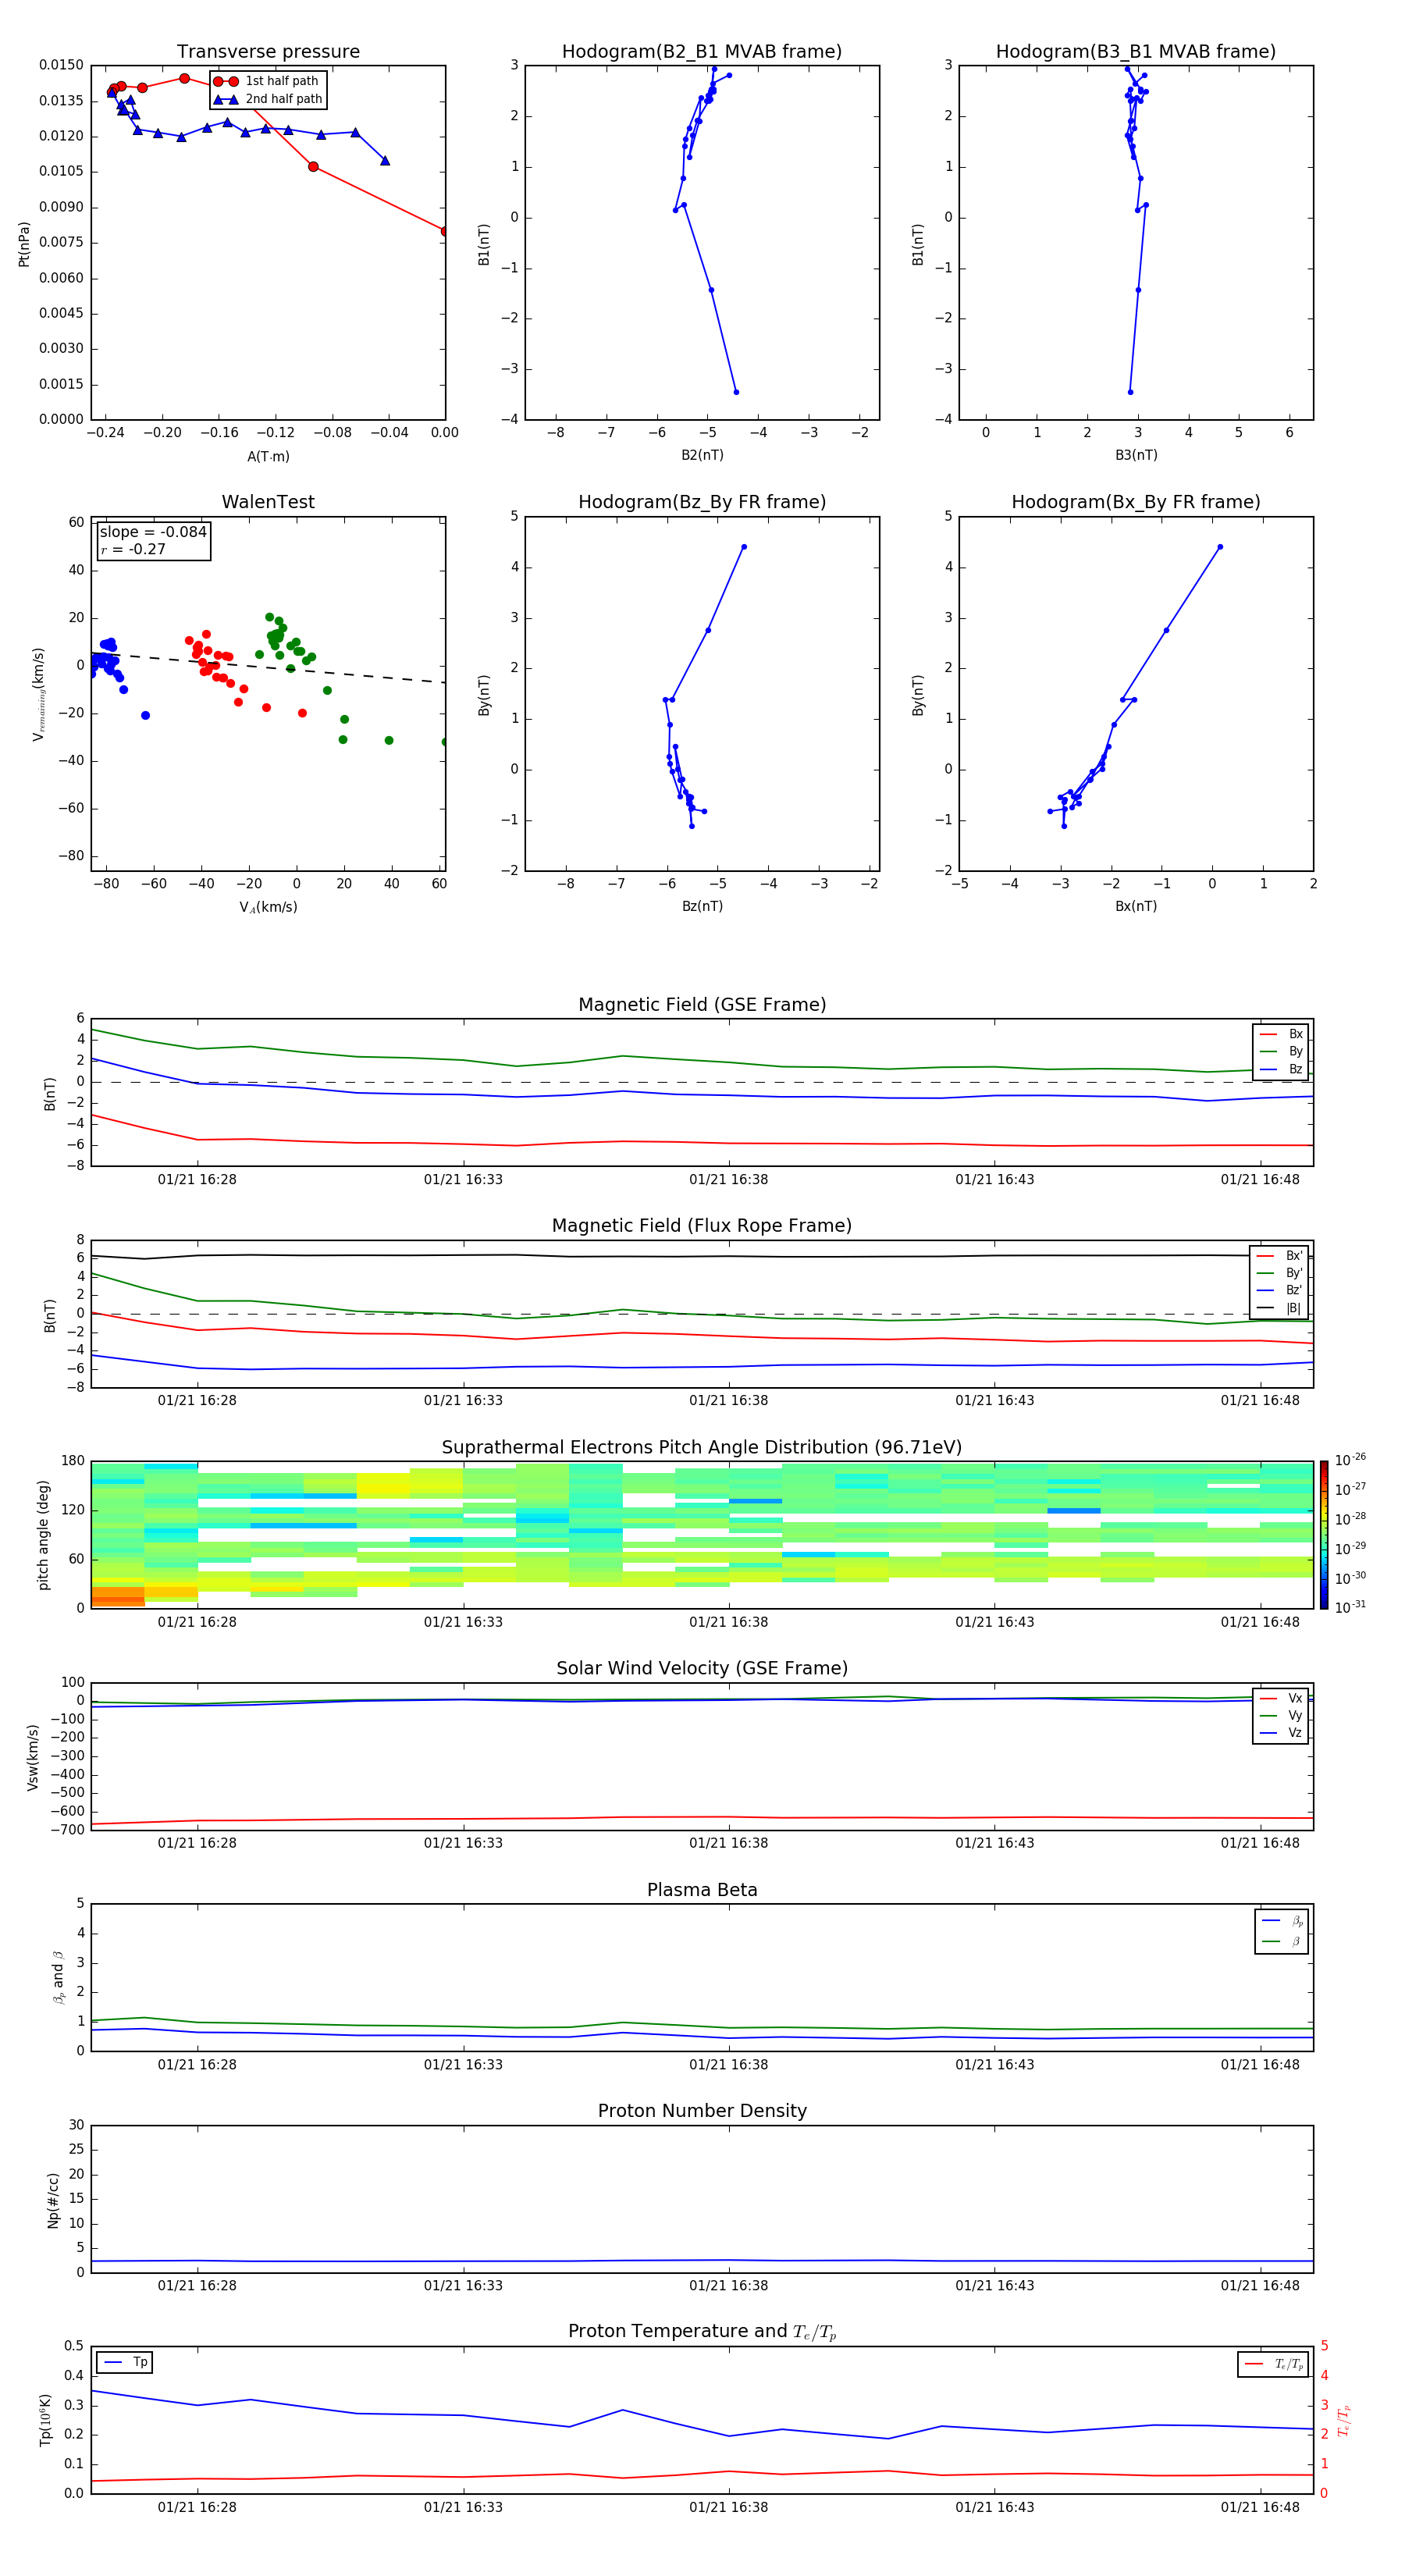Click the "Transverse pressure" plot title
The image size is (1405, 2576).
268,51
